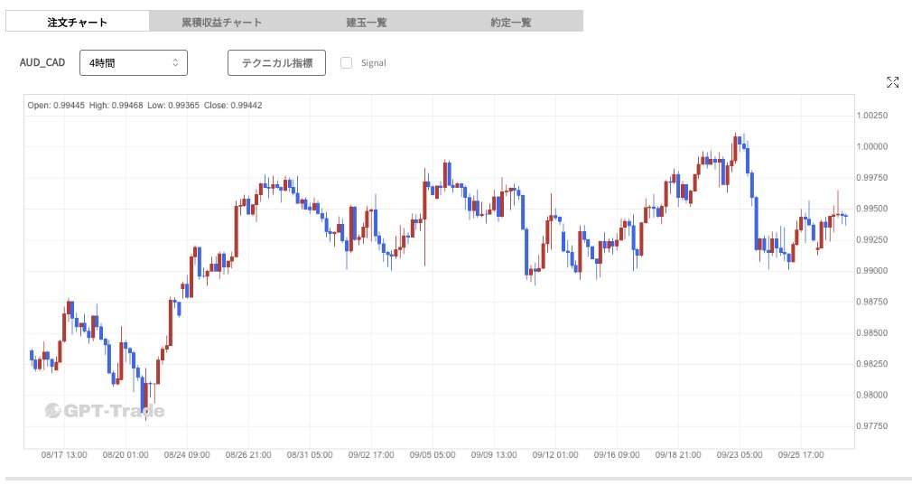Click the 0.98500 price axis label
This screenshot has height=485, width=912.
(872, 332)
